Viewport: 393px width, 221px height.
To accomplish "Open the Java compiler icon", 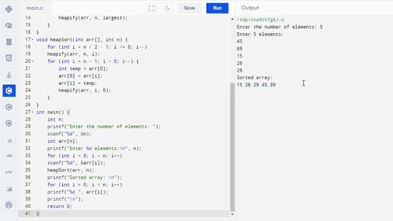I will pyautogui.click(x=9, y=75).
